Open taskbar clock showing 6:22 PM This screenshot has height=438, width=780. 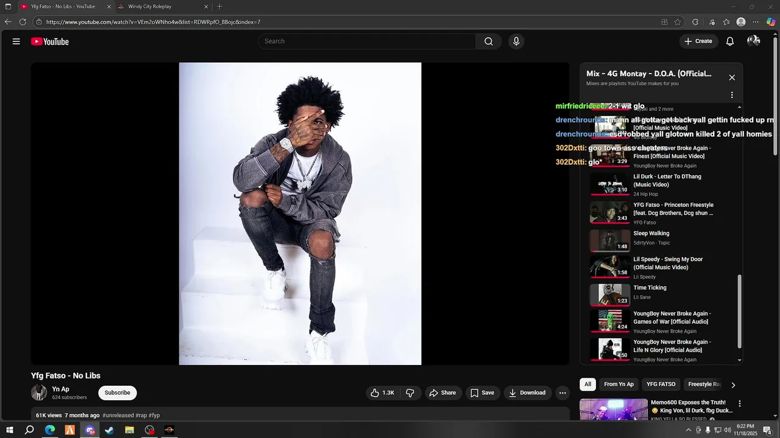point(745,430)
